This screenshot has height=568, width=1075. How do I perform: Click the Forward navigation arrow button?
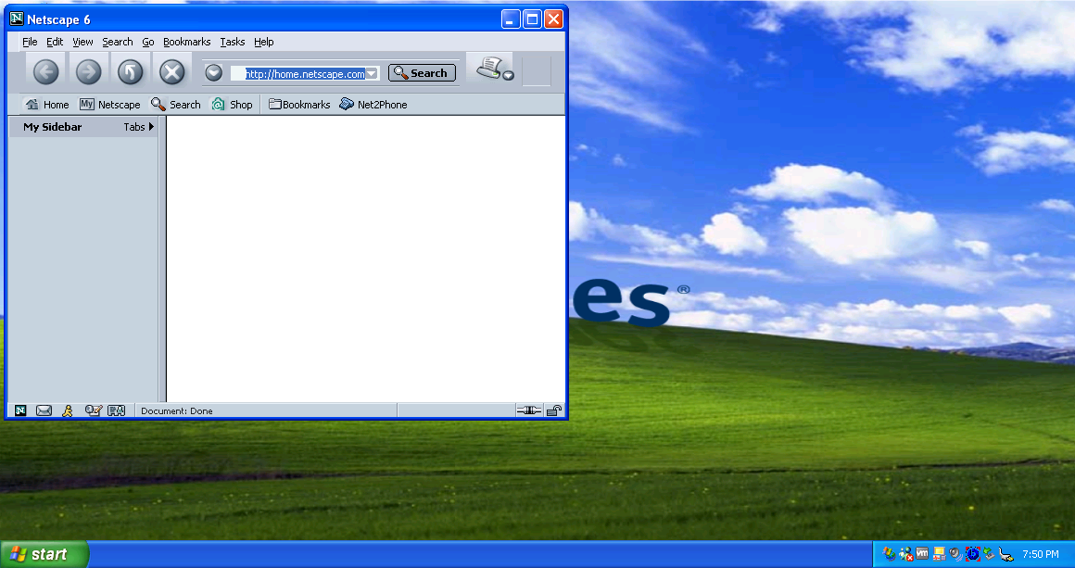click(x=88, y=72)
